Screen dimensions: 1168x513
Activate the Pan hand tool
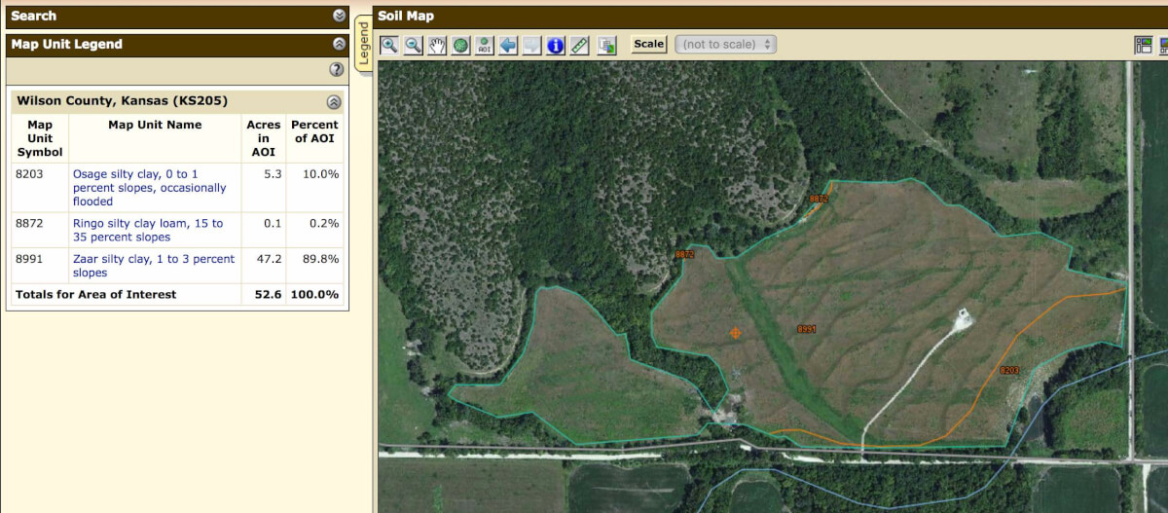click(437, 45)
